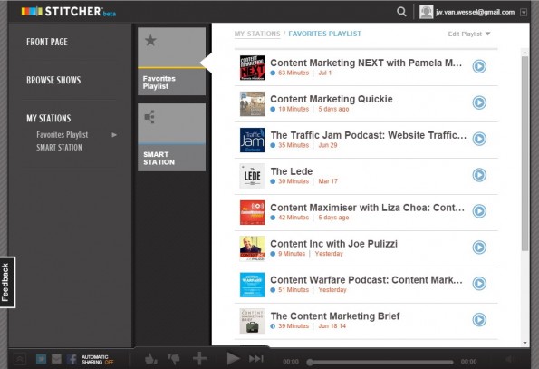This screenshot has height=369, width=539.
Task: Open Content Inc artwork
Action: coord(253,248)
